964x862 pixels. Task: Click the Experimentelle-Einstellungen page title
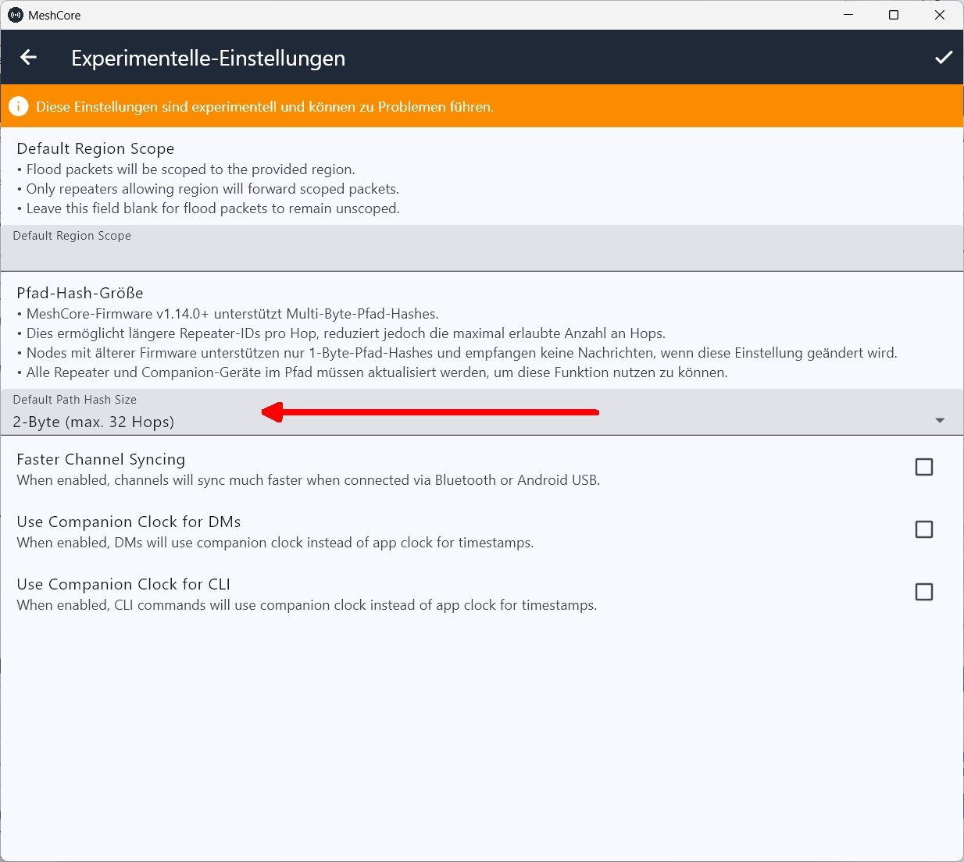tap(208, 59)
